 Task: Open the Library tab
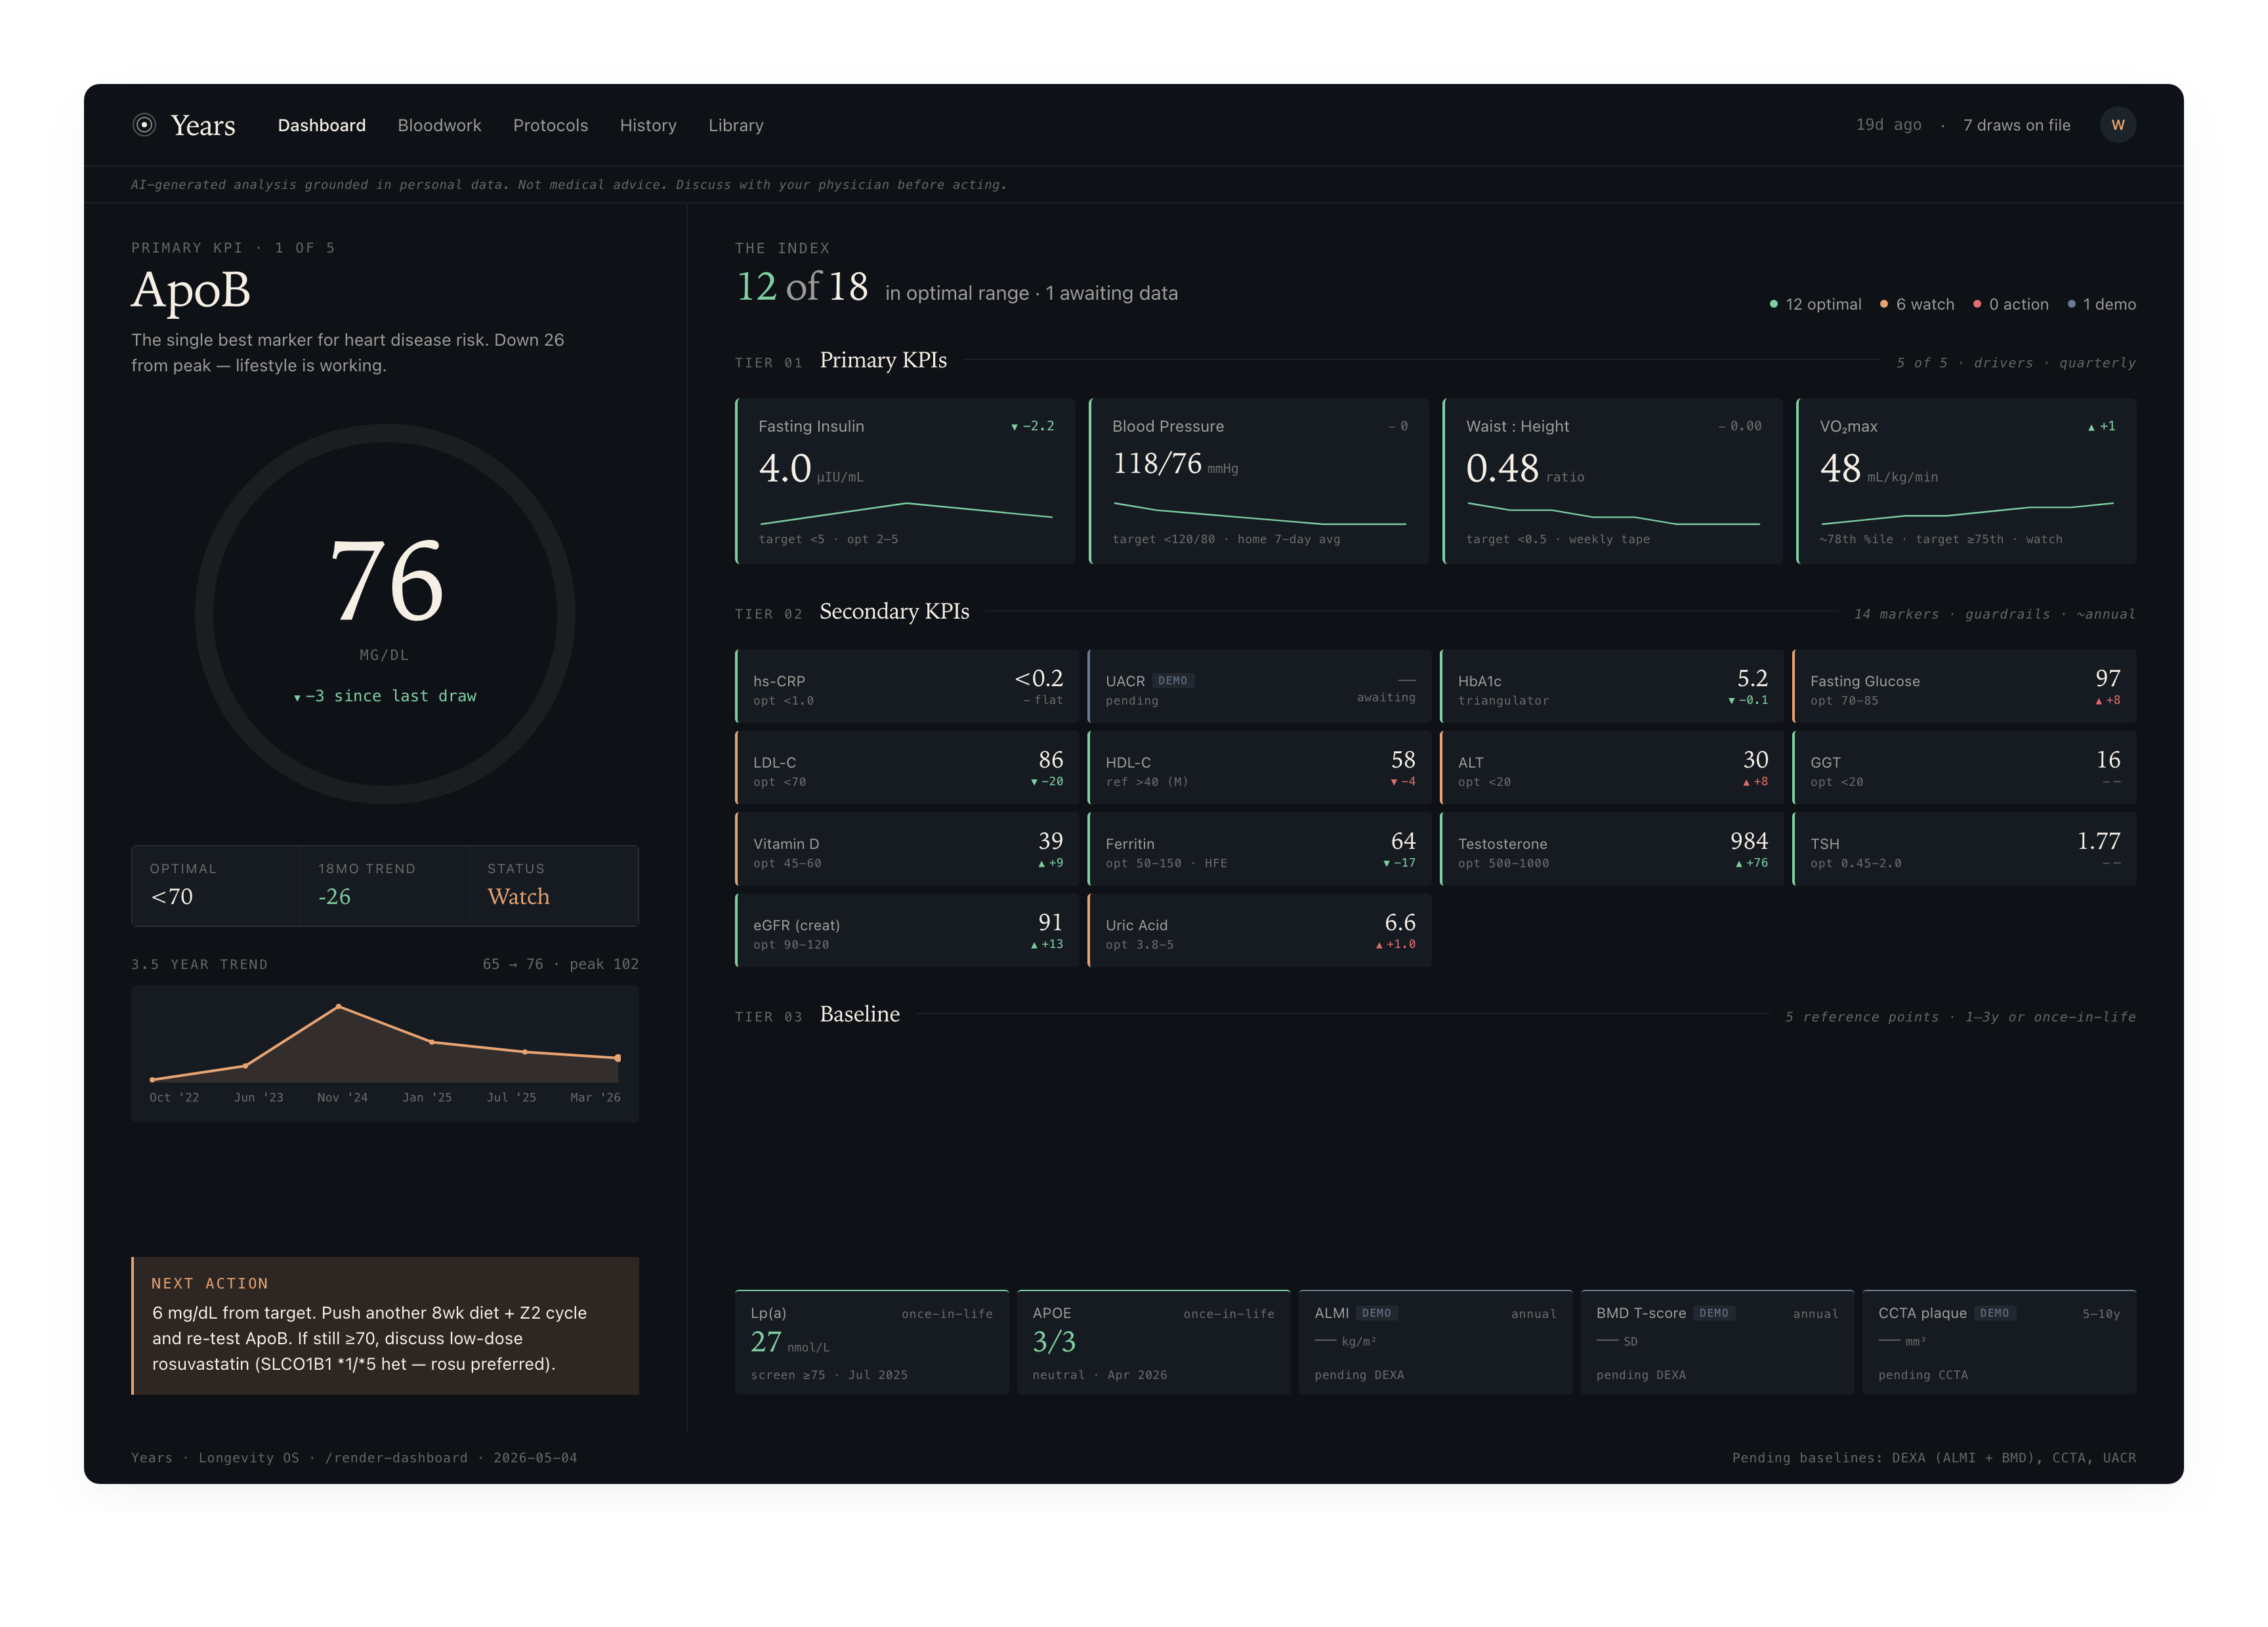[x=736, y=125]
